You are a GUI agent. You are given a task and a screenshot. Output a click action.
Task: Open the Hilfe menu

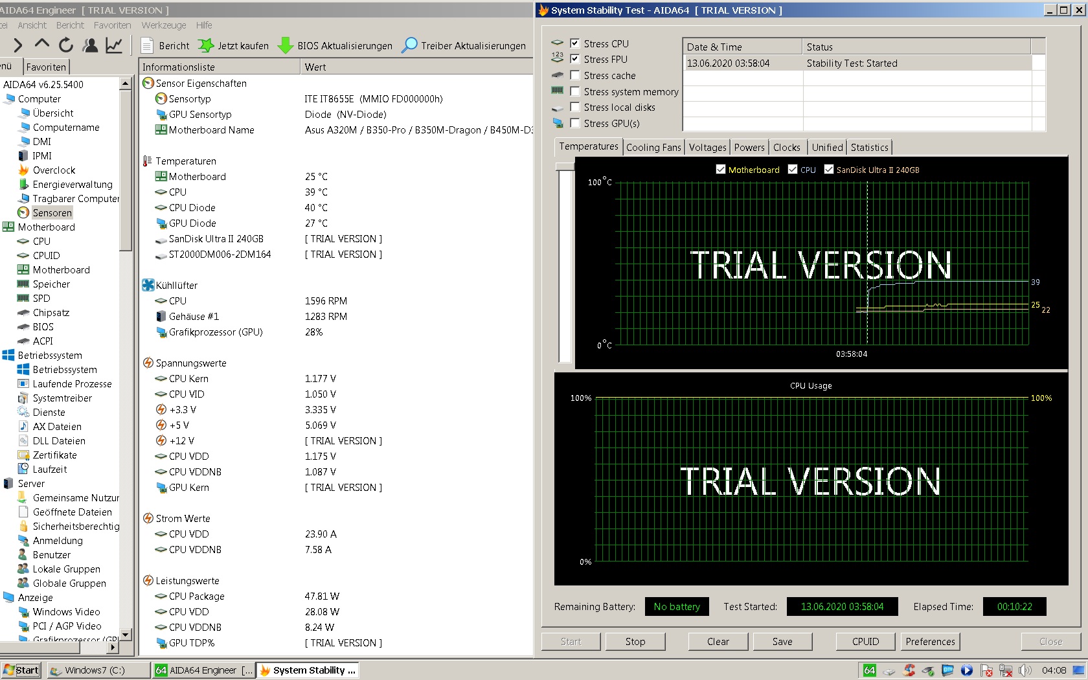(204, 25)
